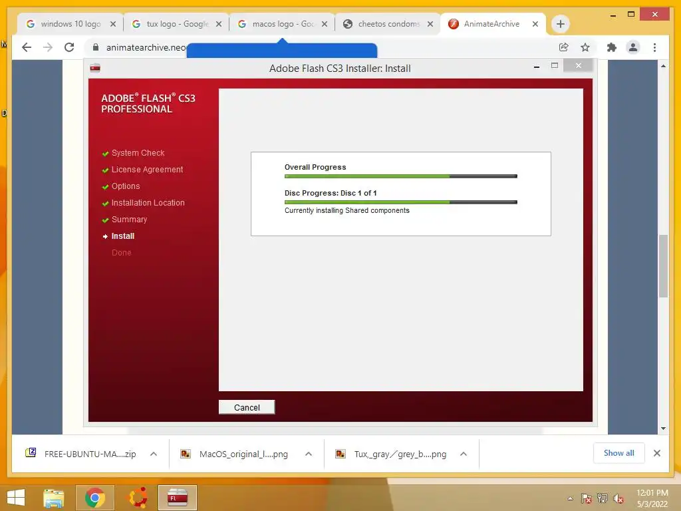This screenshot has width=681, height=511.
Task: Select the AnimateArchive tab
Action: pyautogui.click(x=491, y=24)
